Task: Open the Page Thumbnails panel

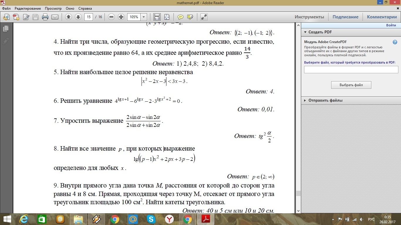Action: point(6,28)
